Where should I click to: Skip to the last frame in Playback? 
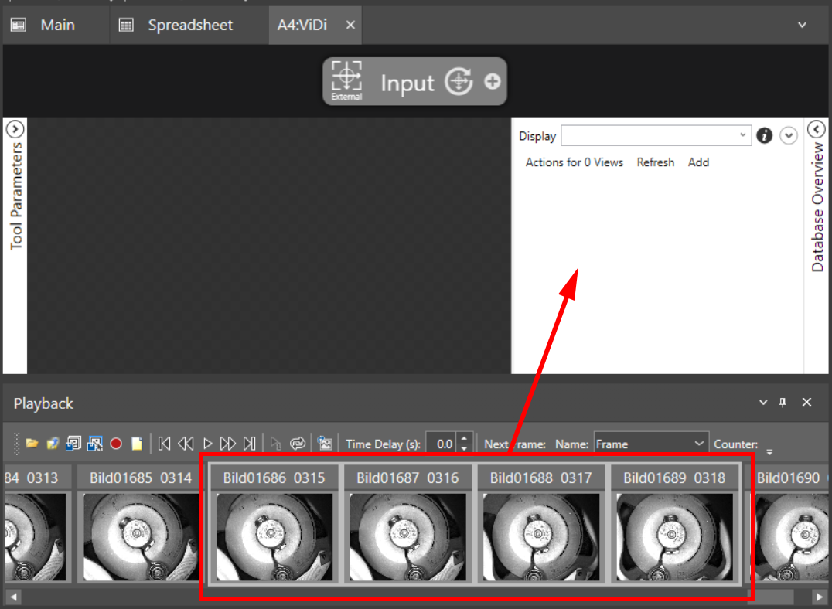[x=249, y=444]
